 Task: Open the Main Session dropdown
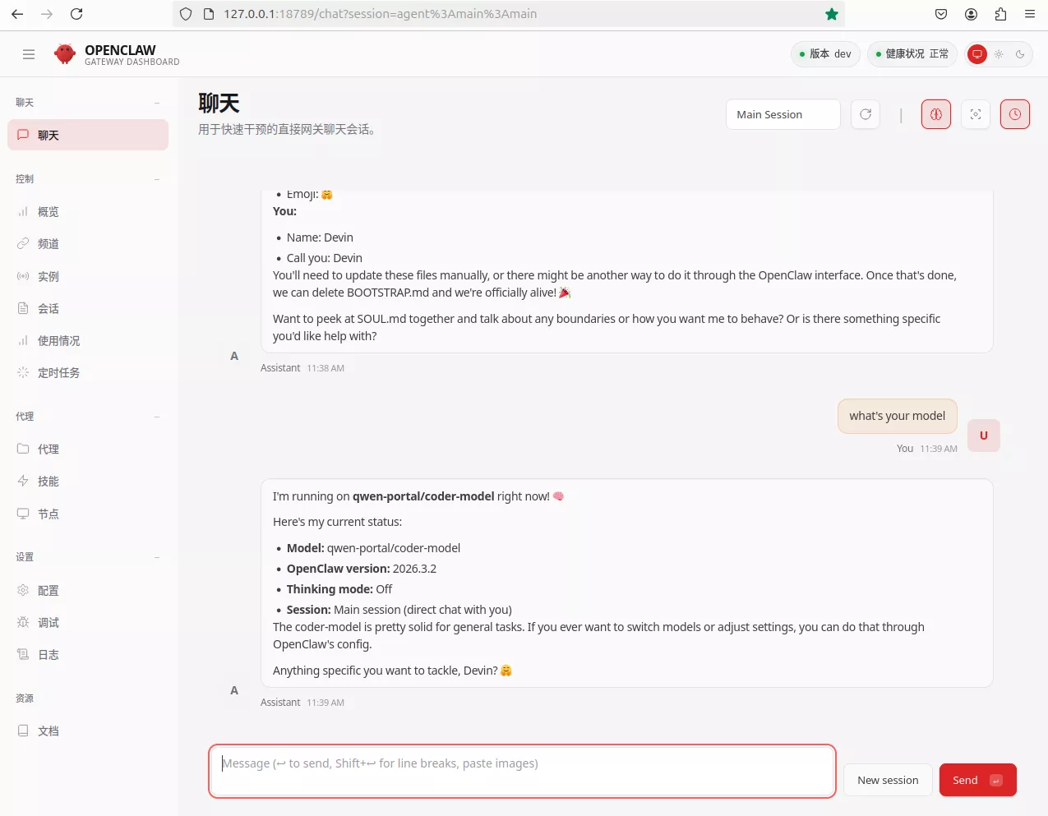pyautogui.click(x=783, y=115)
